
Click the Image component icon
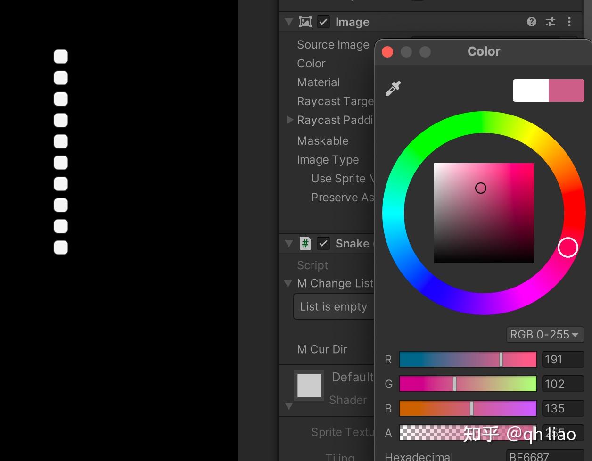tap(306, 22)
